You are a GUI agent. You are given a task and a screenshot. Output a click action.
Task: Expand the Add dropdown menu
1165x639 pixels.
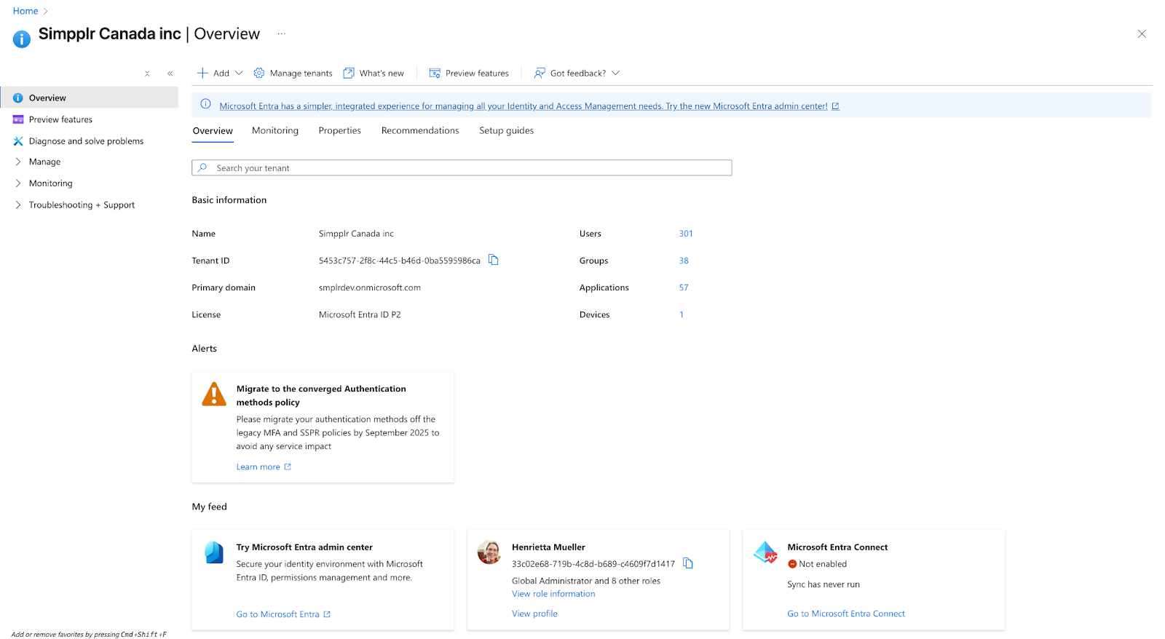[220, 73]
